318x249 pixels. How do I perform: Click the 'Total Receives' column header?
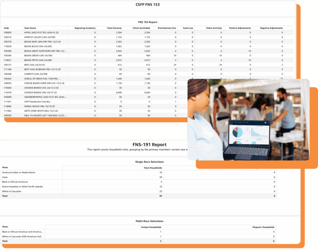pos(114,28)
